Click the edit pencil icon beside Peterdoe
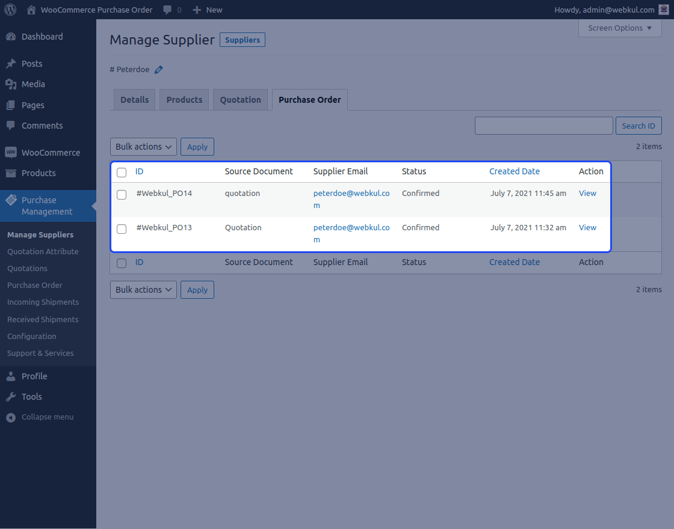The height and width of the screenshot is (529, 674). [x=158, y=69]
